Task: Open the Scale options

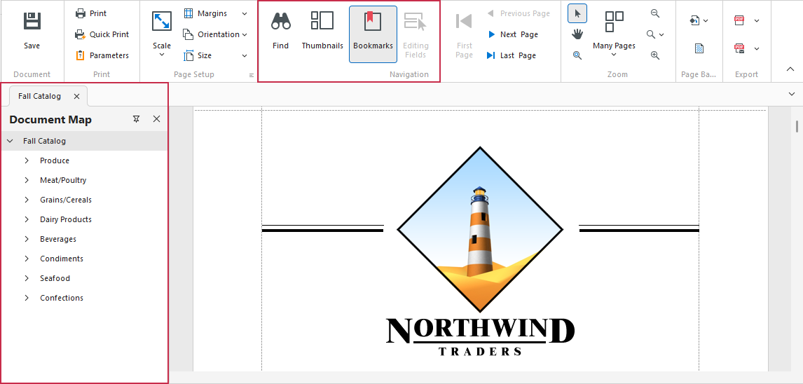Action: point(162,34)
